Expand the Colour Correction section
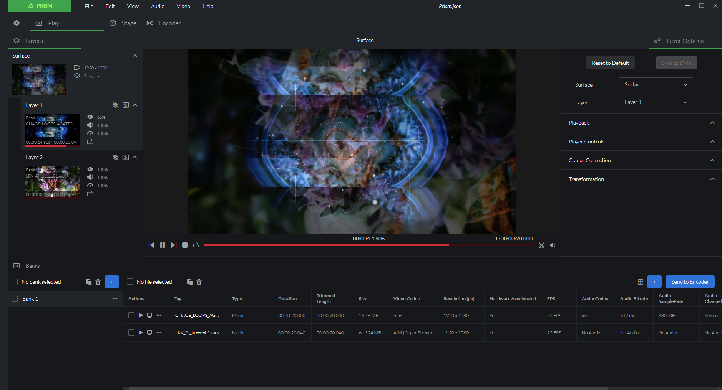 641,160
